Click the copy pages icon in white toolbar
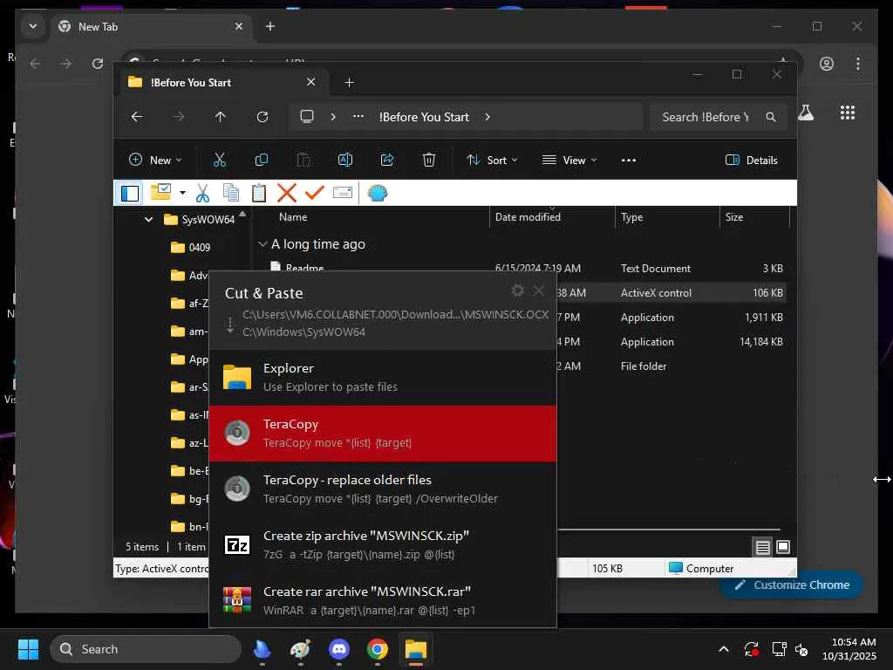Viewport: 893px width, 670px height. [230, 193]
